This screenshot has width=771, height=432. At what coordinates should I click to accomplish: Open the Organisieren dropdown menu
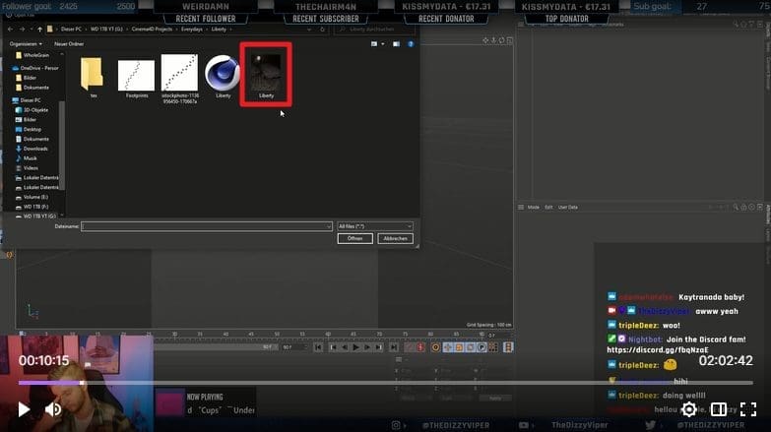click(25, 43)
